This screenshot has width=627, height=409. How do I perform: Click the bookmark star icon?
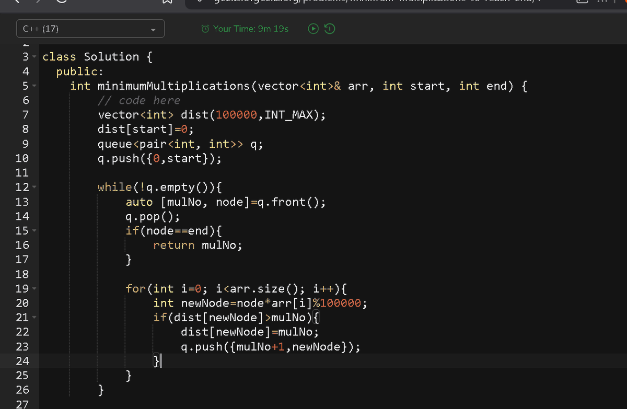[168, 3]
